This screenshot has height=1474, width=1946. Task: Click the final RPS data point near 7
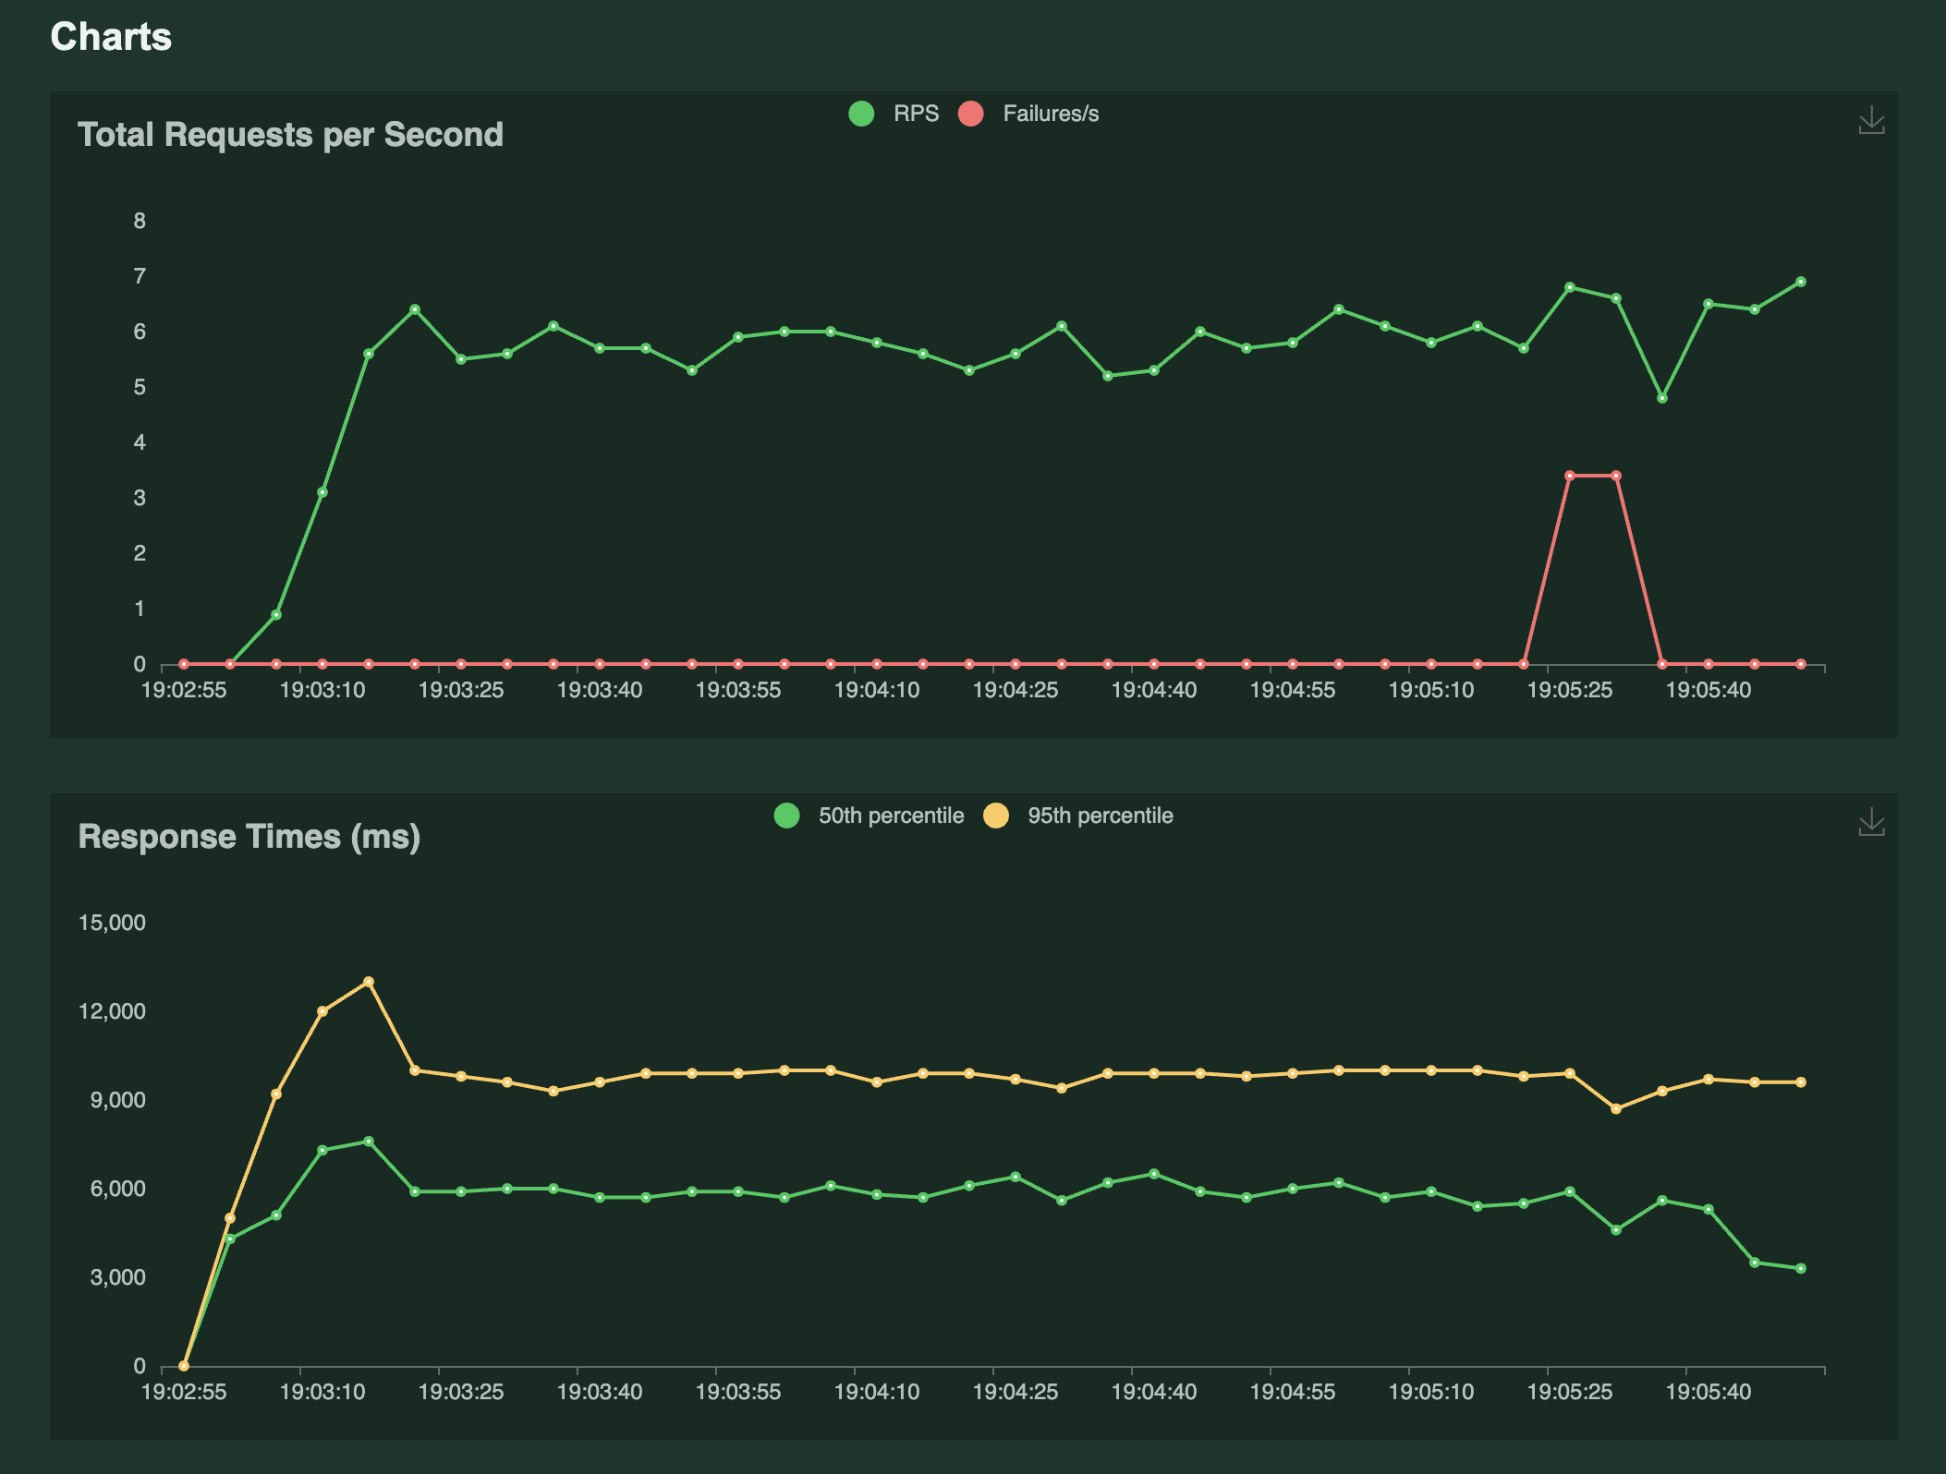pyautogui.click(x=1801, y=282)
